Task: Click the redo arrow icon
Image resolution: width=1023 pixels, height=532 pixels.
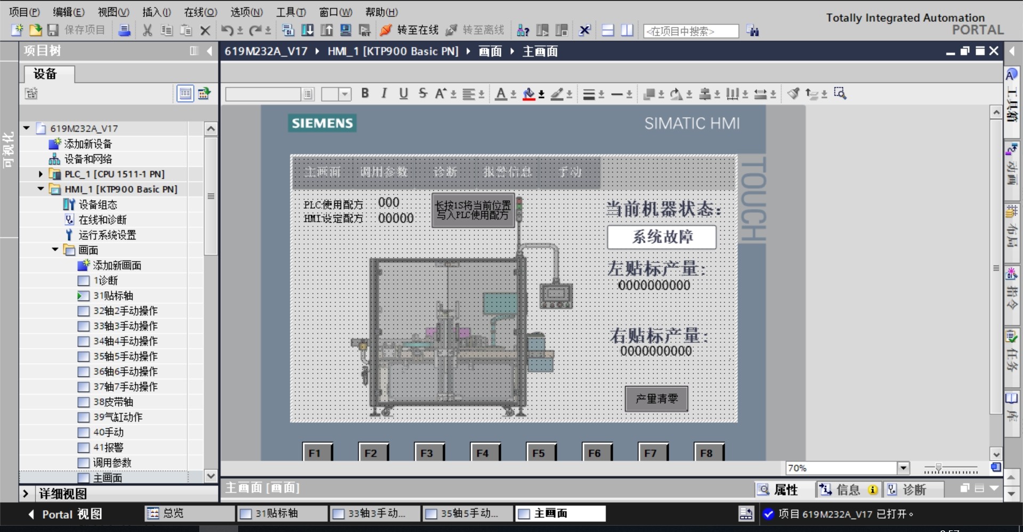Action: [256, 30]
